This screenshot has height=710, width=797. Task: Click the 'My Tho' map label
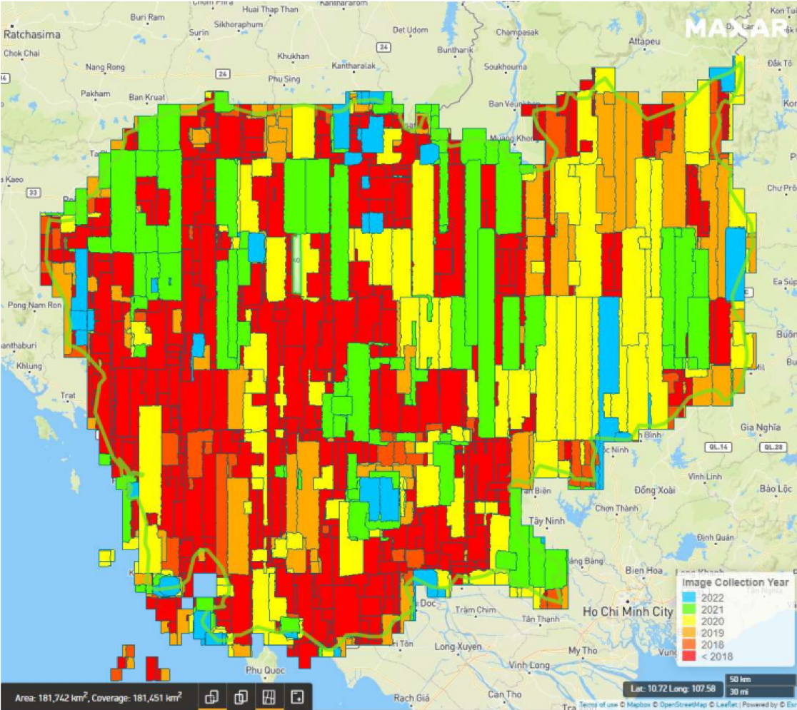click(581, 651)
